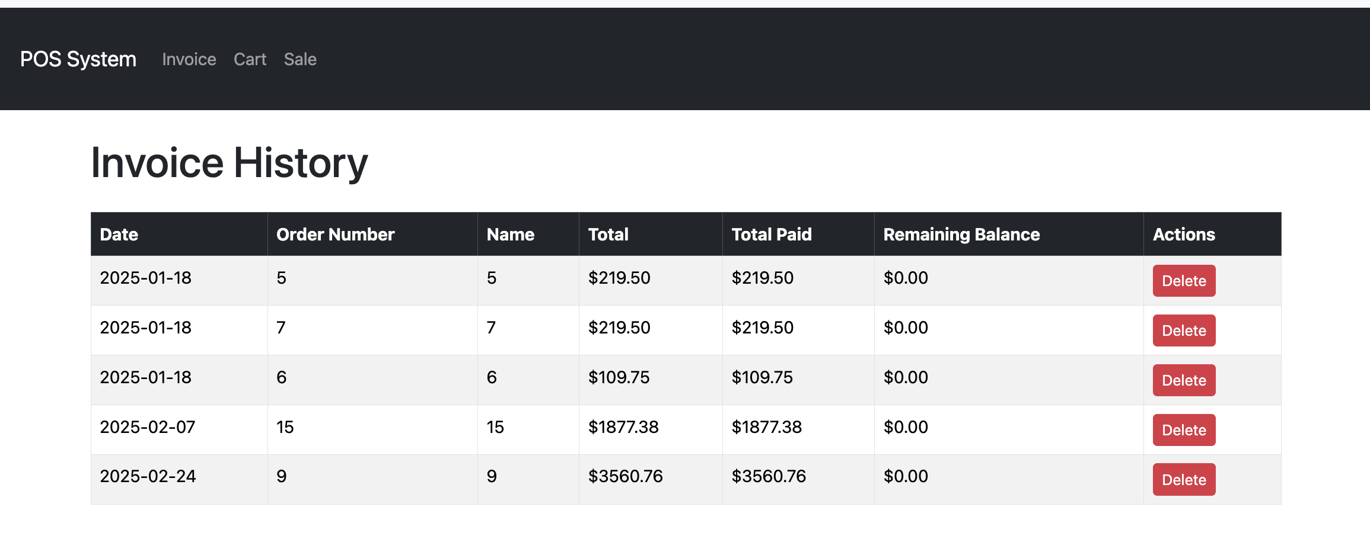The width and height of the screenshot is (1370, 552).
Task: Select the $3560.76 total cell
Action: coord(651,479)
